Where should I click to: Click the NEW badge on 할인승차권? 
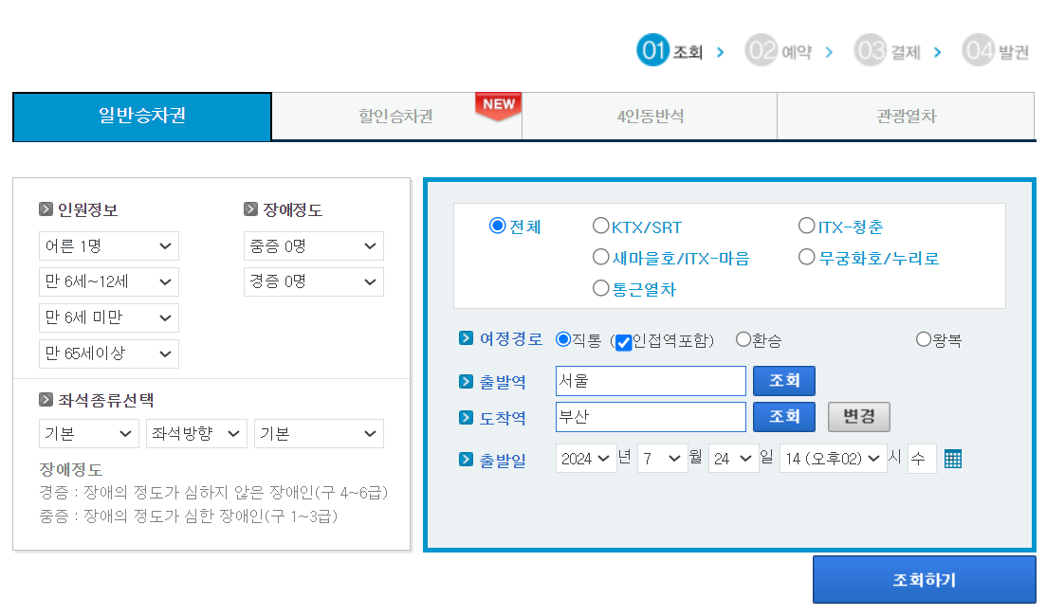pos(498,106)
